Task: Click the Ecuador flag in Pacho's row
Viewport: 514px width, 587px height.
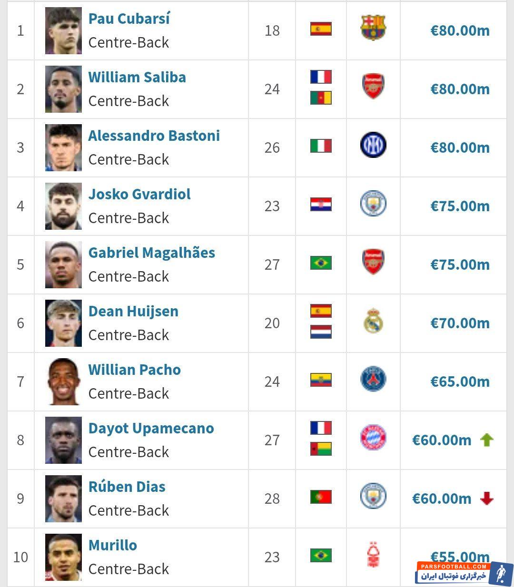Action: click(321, 380)
